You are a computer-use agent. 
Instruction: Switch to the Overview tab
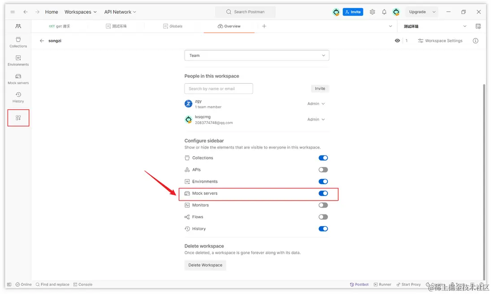tap(229, 26)
